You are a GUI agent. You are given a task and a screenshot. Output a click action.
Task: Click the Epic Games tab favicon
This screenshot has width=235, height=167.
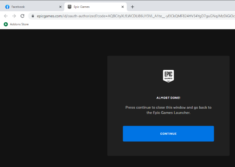70,7
